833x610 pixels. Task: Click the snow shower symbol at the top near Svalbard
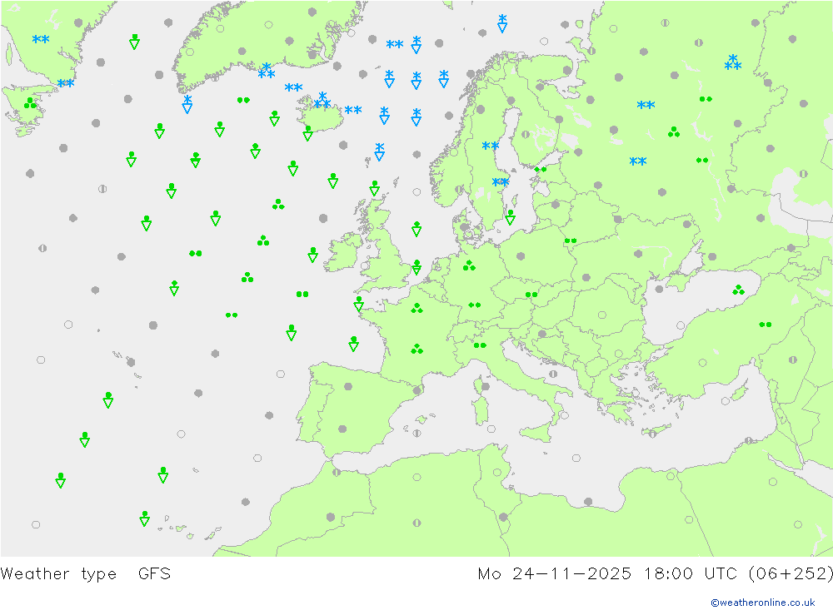[502, 23]
